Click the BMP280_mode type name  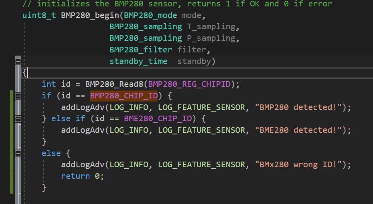click(150, 16)
